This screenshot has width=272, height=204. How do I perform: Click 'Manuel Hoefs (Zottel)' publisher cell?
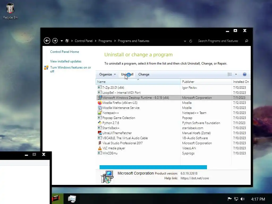point(196,133)
